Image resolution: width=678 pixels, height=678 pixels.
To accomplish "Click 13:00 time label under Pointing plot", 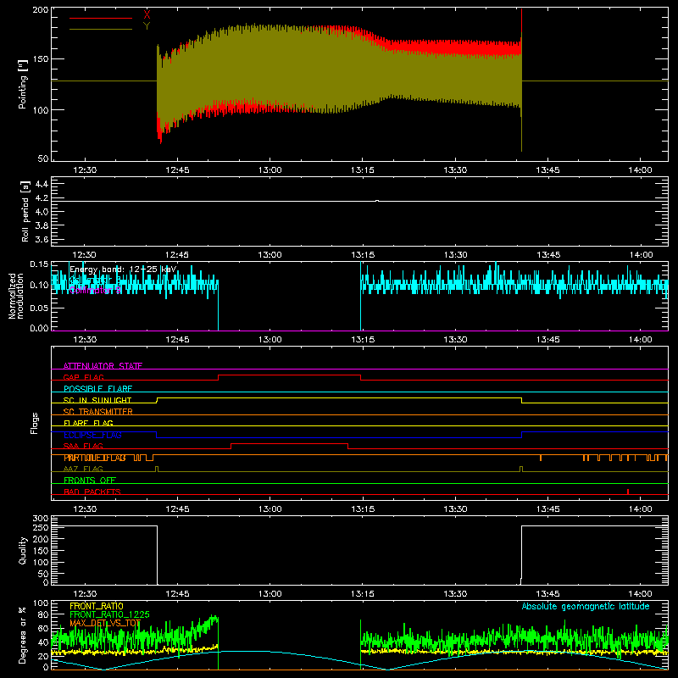I will (x=270, y=170).
